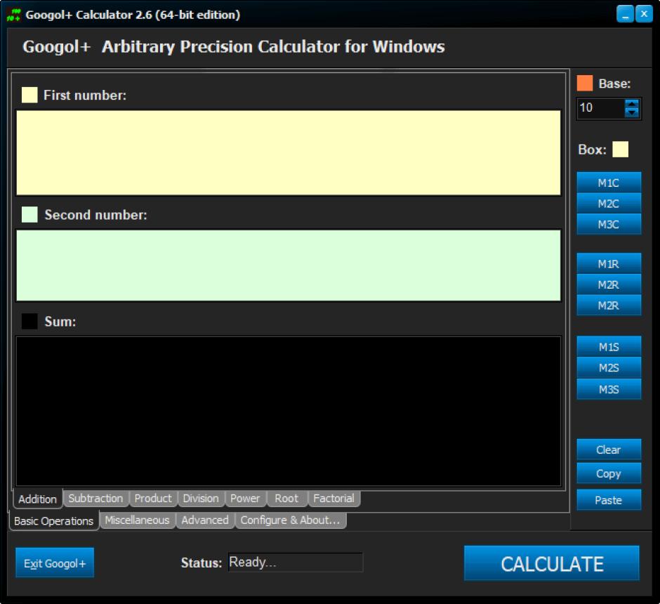Click the M3C memory button
The width and height of the screenshot is (660, 604).
tap(609, 224)
